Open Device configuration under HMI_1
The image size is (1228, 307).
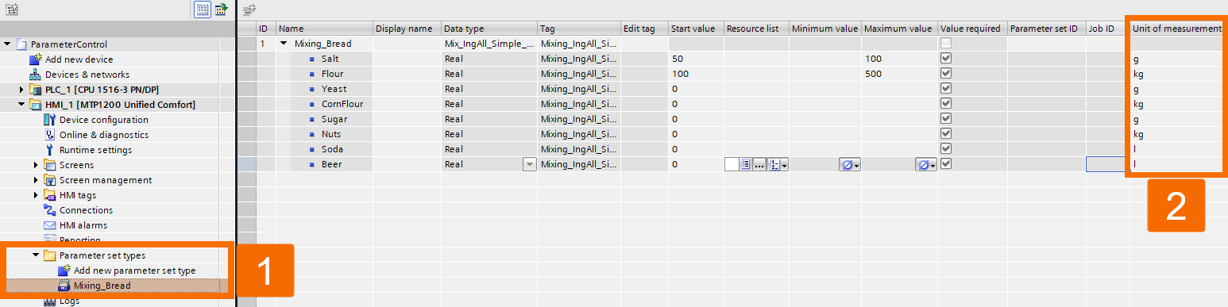103,120
